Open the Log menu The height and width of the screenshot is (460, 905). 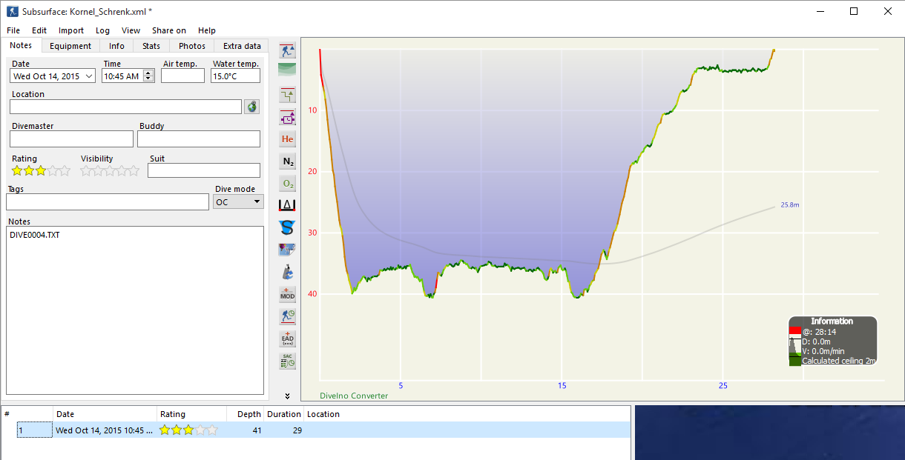coord(102,30)
